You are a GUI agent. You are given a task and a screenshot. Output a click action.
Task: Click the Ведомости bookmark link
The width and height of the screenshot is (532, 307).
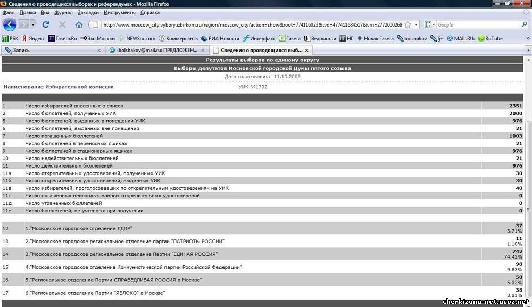[320, 38]
